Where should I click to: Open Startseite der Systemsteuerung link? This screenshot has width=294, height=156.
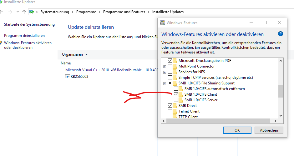(29, 24)
